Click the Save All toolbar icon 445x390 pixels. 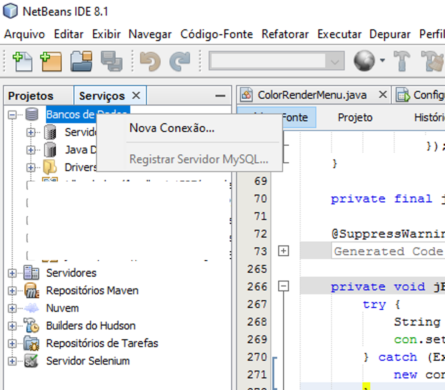(111, 61)
